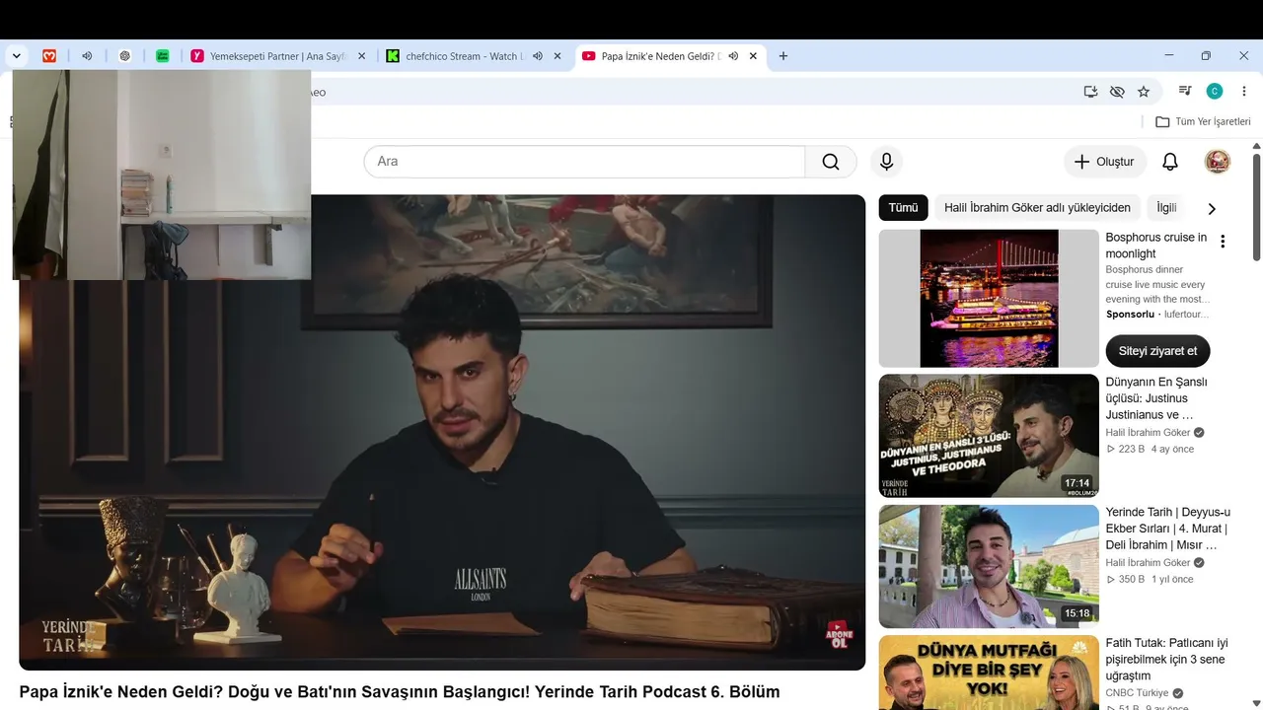Open Dünya Mutfağı Diye Bir Şey Yok thumbnail
1263x710 pixels.
[x=989, y=673]
